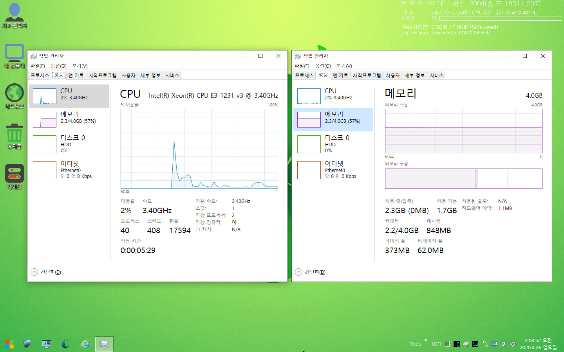This screenshot has height=352, width=564.
Task: Click the Task Manager taskbar button
Action: pyautogui.click(x=104, y=344)
